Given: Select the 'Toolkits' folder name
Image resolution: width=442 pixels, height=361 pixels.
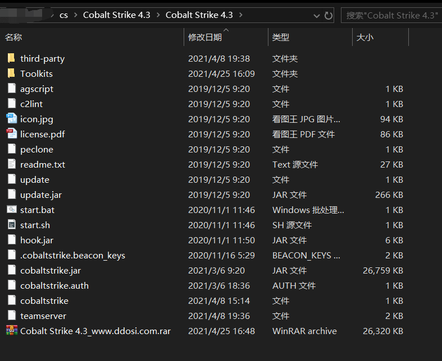Looking at the screenshot, I should [x=37, y=73].
